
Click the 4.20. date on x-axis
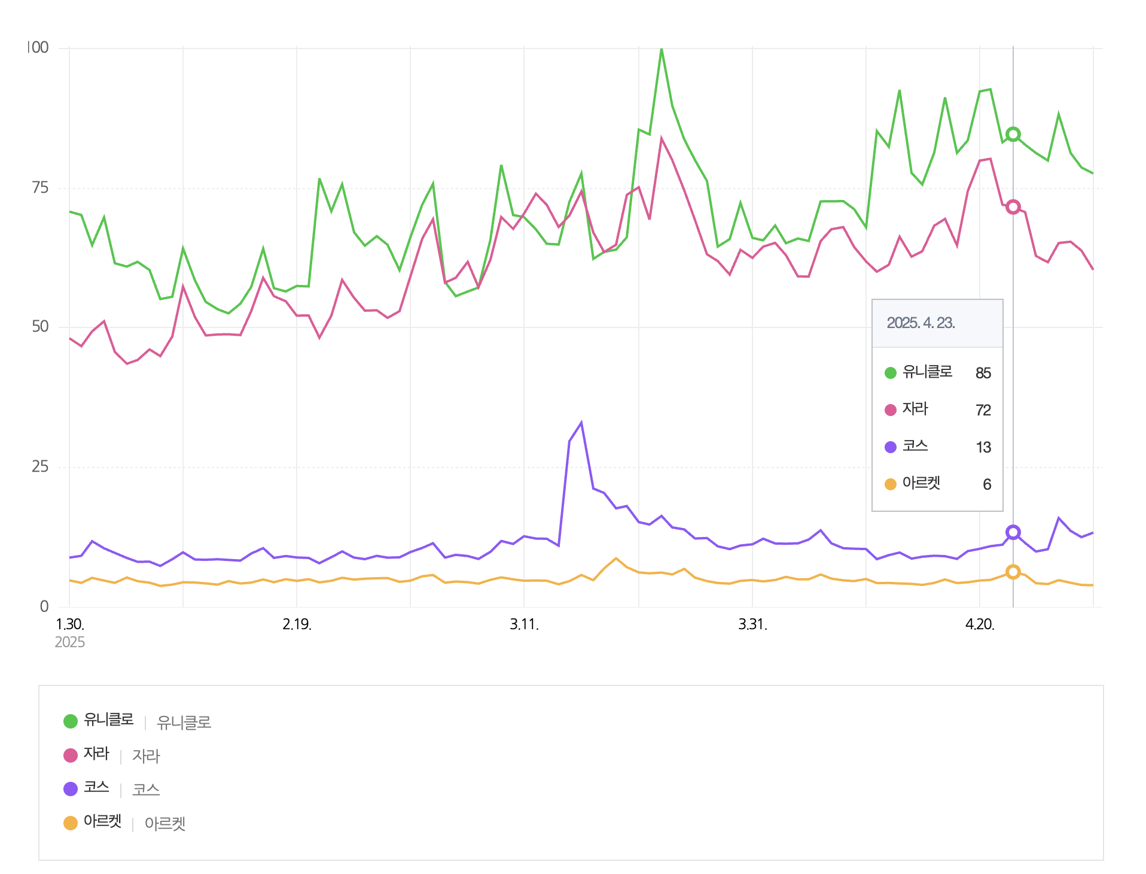tap(980, 624)
